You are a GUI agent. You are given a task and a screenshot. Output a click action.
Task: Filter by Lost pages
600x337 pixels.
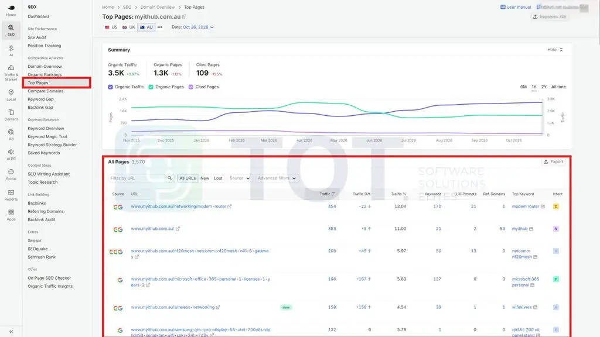[x=218, y=178]
